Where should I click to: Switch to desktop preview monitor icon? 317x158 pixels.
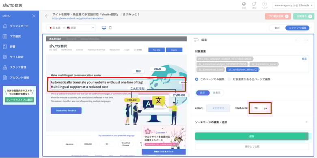coord(104,28)
